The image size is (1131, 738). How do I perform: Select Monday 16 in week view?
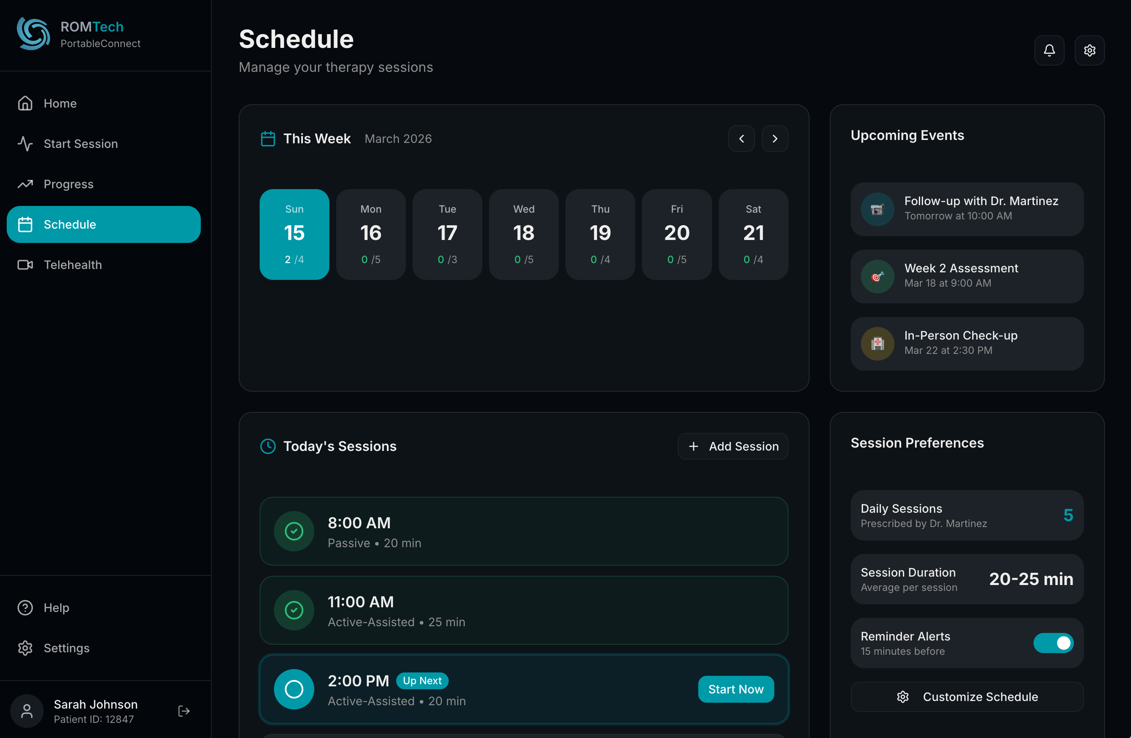tap(371, 235)
